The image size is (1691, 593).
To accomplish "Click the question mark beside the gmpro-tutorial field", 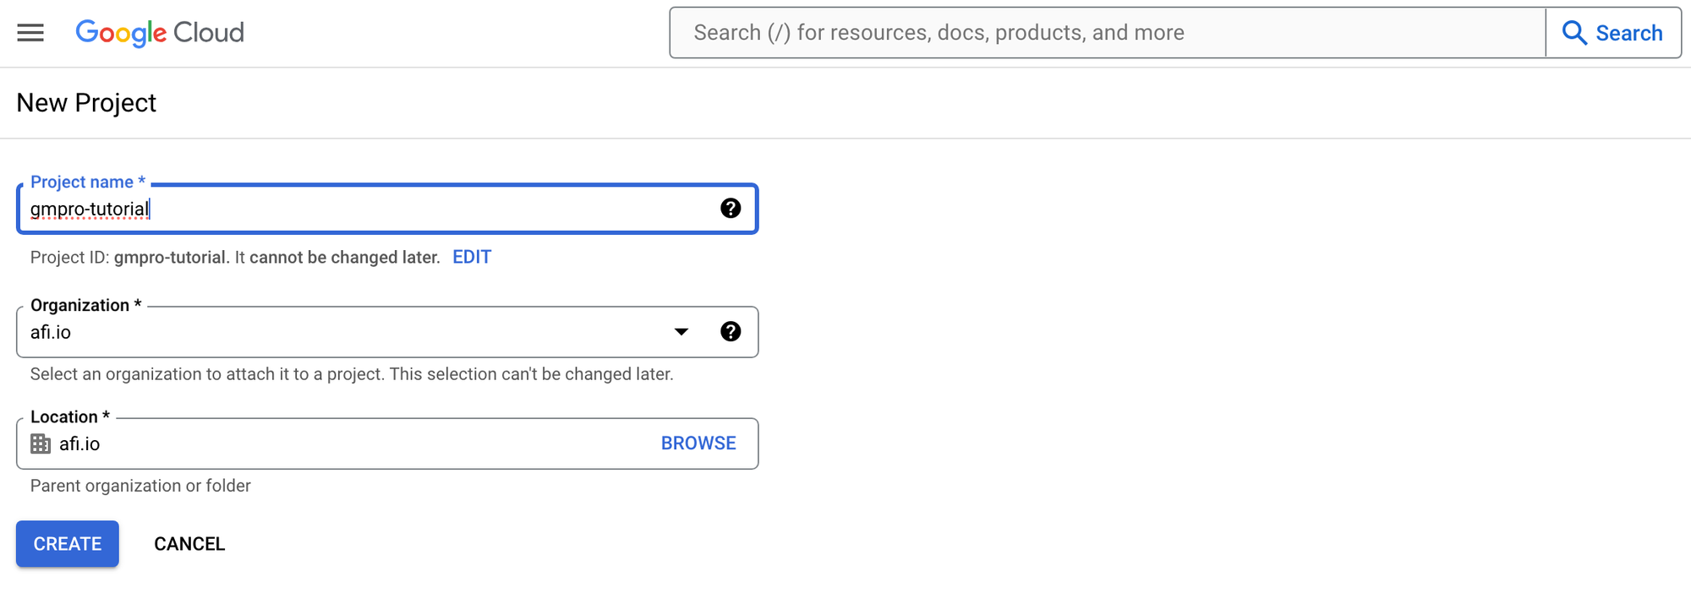I will coord(731,208).
